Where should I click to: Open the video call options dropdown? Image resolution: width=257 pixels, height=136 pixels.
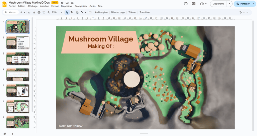tap(206, 4)
